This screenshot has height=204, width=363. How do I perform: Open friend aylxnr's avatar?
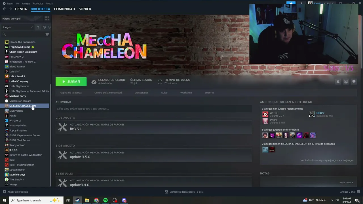tap(265, 121)
